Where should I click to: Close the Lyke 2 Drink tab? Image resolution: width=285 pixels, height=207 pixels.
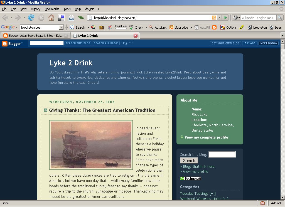pos(136,36)
